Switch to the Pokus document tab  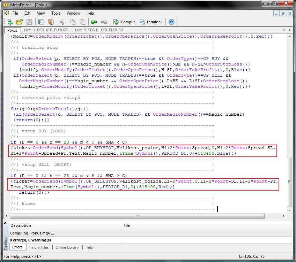(x=12, y=30)
